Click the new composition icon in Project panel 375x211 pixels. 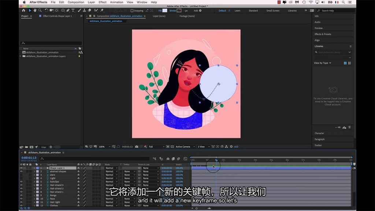[x=31, y=147]
